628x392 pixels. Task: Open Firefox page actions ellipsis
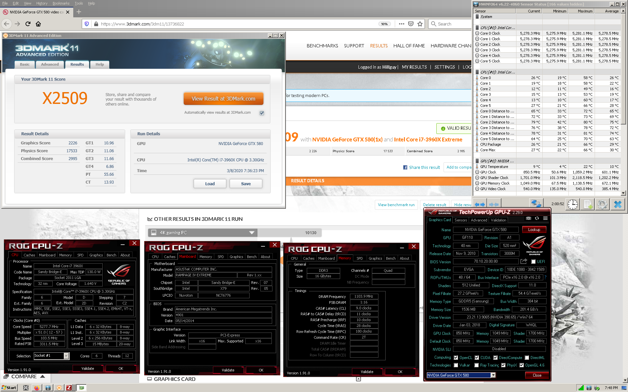click(x=402, y=24)
